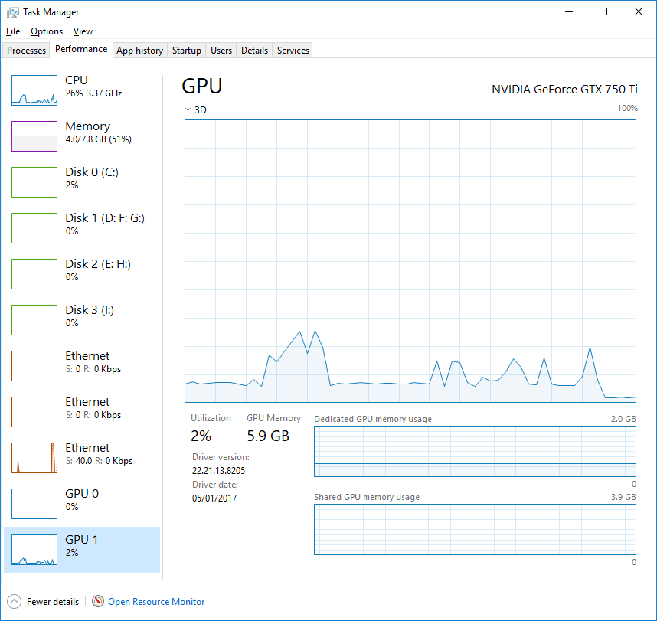
Task: Click the main GPU utilization graph
Action: pyautogui.click(x=410, y=260)
